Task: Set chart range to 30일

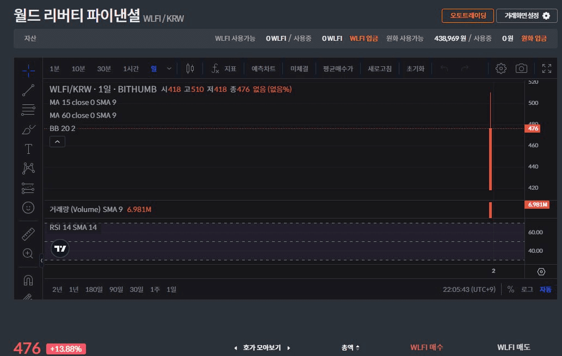Action: tap(136, 289)
